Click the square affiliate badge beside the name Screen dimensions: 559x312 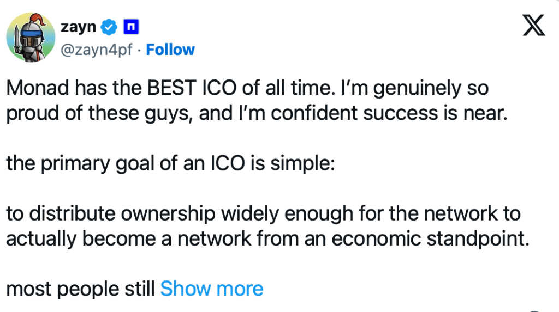131,26
